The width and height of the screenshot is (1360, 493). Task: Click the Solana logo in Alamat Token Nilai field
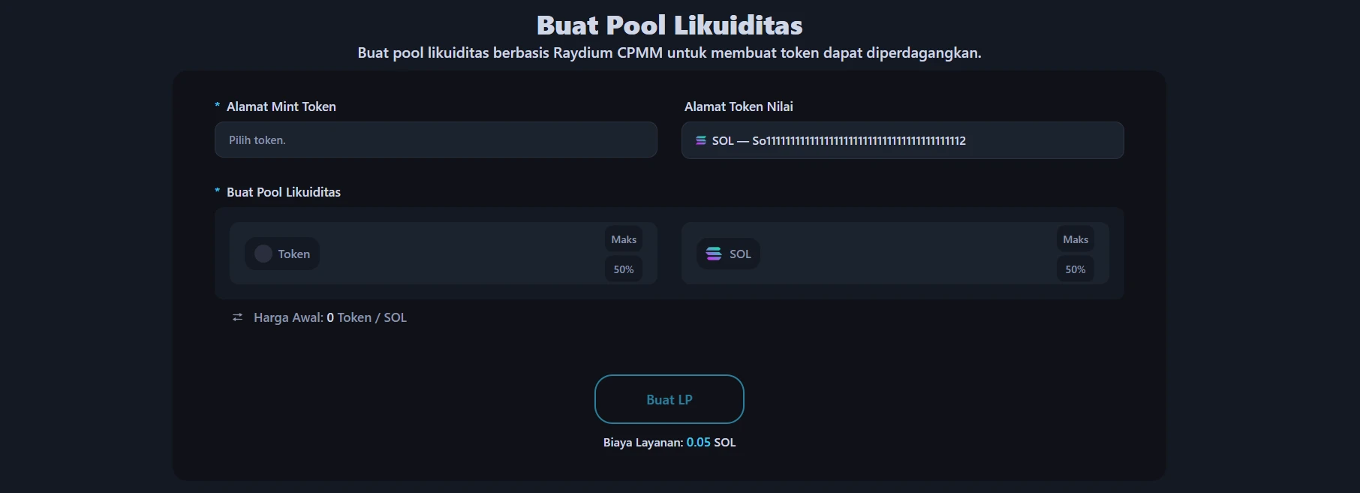pos(701,140)
